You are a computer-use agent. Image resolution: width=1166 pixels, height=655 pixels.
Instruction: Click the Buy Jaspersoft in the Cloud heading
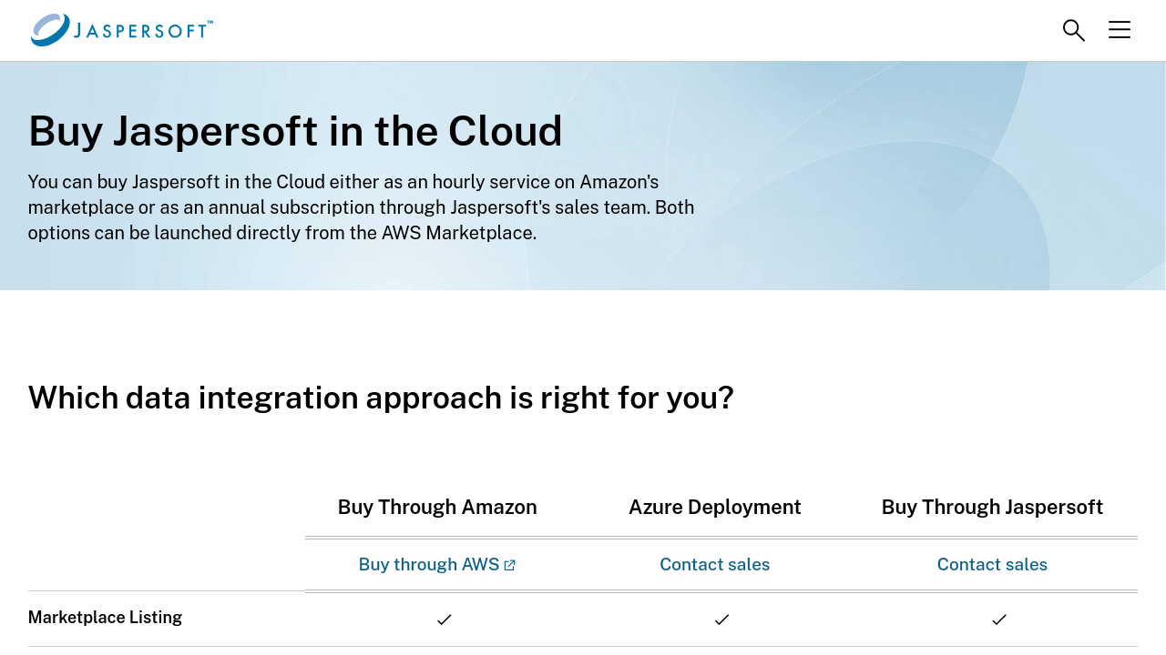(x=295, y=131)
